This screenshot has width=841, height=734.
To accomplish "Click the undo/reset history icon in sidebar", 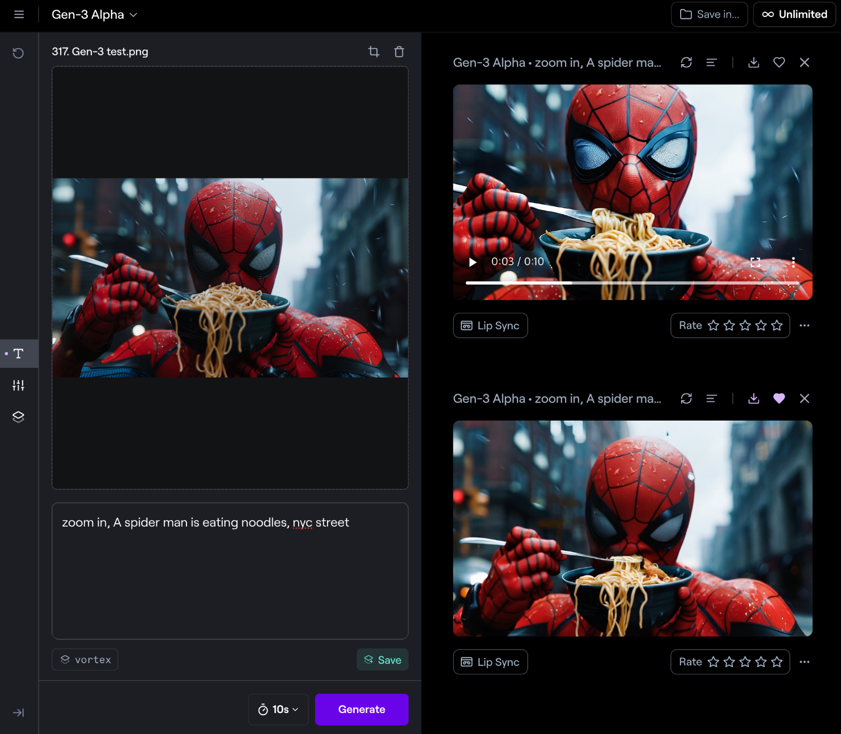I will pos(19,53).
